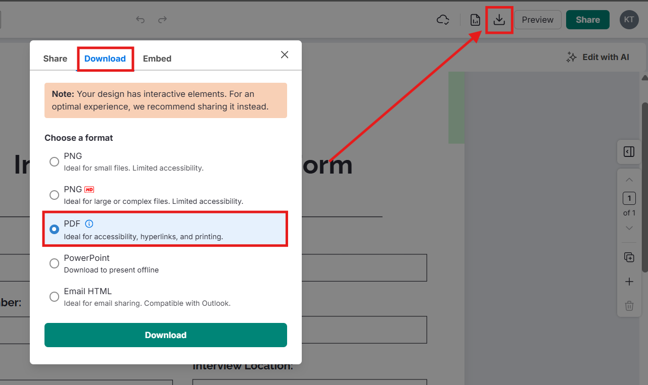Viewport: 648px width, 385px height.
Task: Duplicate the page using the copy icon
Action: click(x=629, y=257)
